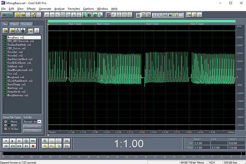Zoom to left edge of selection icon
The width and height of the screenshot is (246, 164).
pos(52,146)
